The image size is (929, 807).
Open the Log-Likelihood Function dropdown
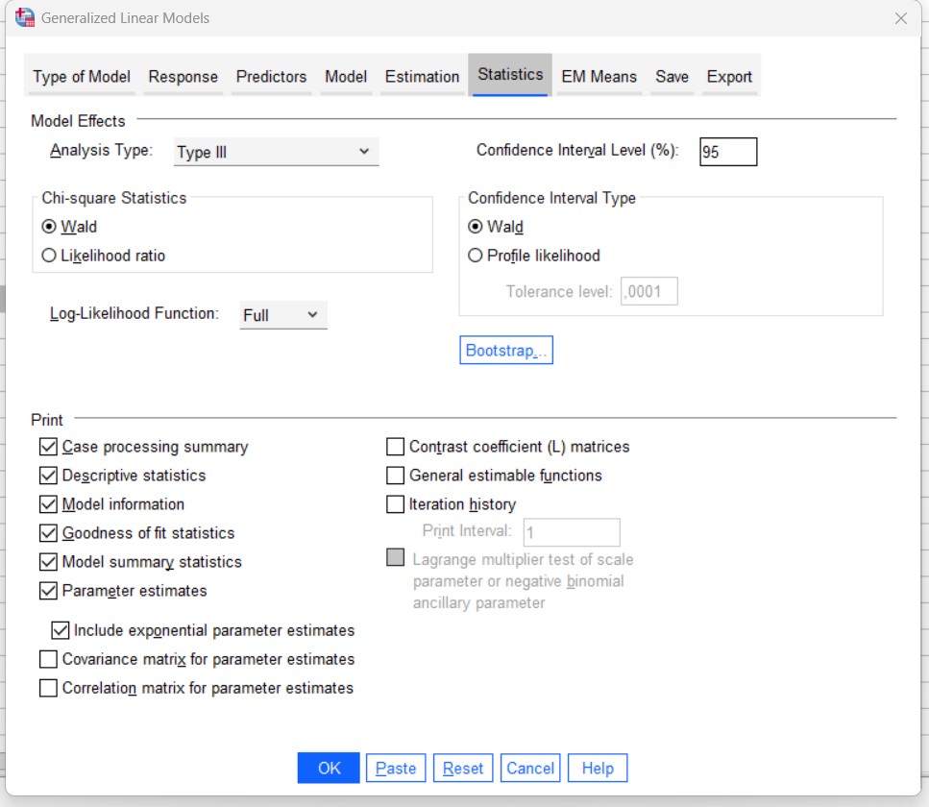[283, 315]
